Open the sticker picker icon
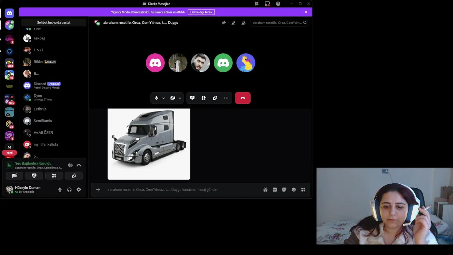 [284, 190]
